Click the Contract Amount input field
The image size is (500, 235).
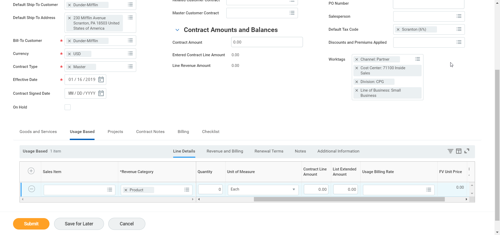coord(267,42)
